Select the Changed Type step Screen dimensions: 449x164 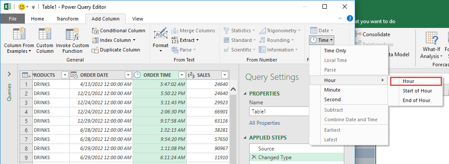coord(296,157)
